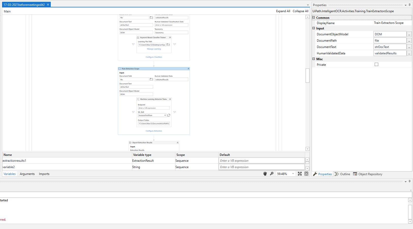This screenshot has height=229, width=413.
Task: Open expression editor for DocumentText property
Action: coord(409,47)
